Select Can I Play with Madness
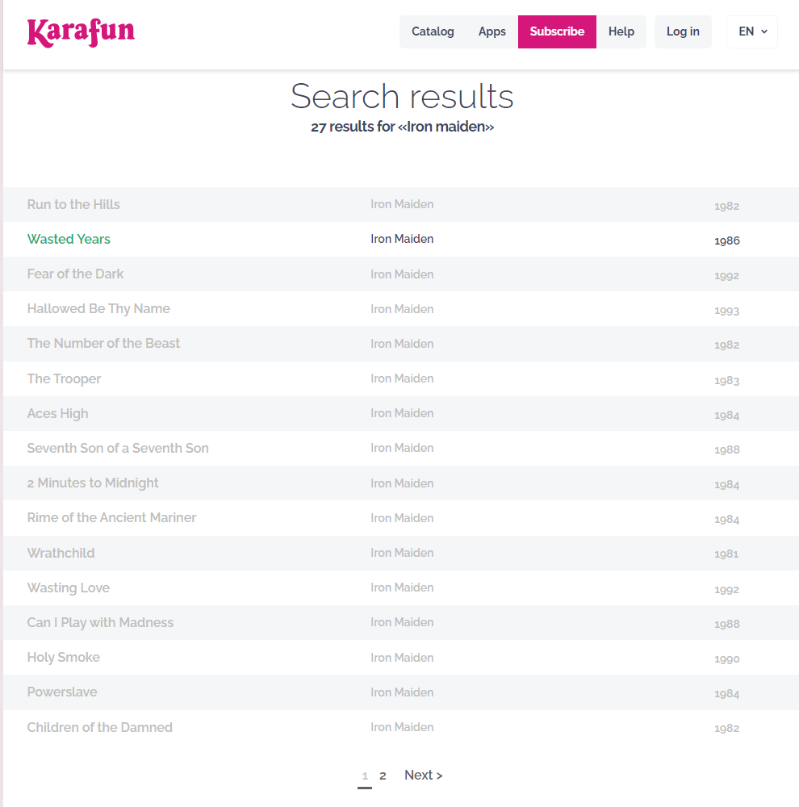The width and height of the screenshot is (799, 807). pyautogui.click(x=100, y=623)
